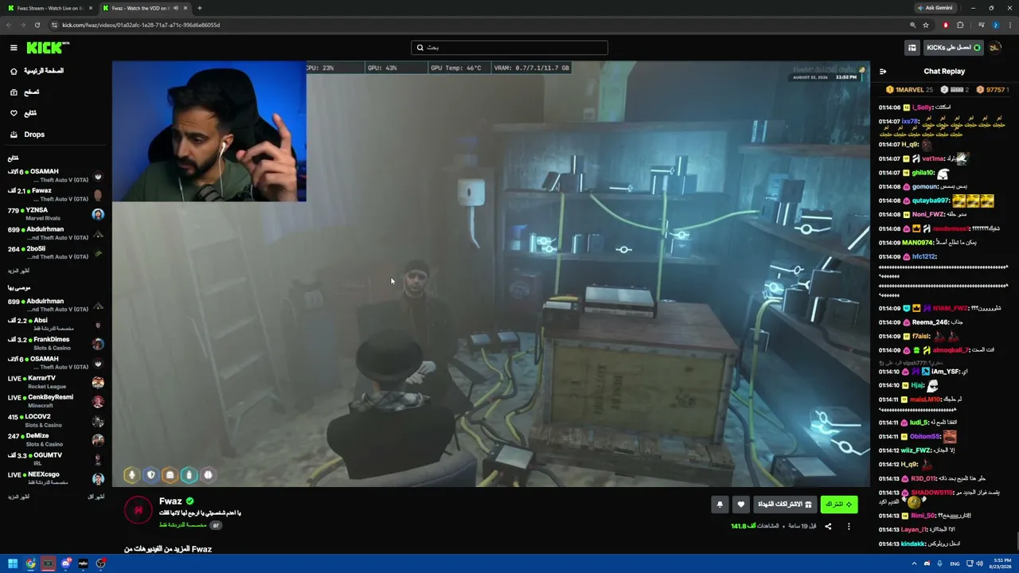Open DeMize channel in recommended list

[x=54, y=439]
